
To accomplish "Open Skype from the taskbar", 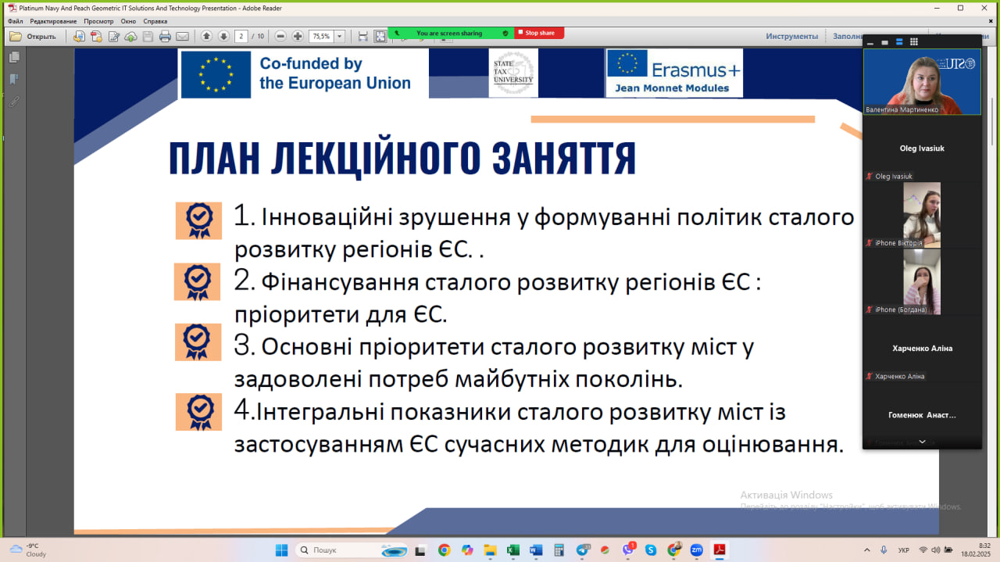I will tap(651, 550).
